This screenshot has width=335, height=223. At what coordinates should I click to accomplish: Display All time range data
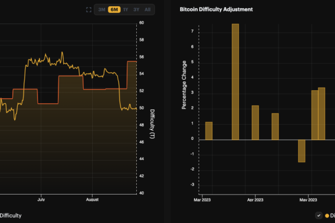[147, 9]
